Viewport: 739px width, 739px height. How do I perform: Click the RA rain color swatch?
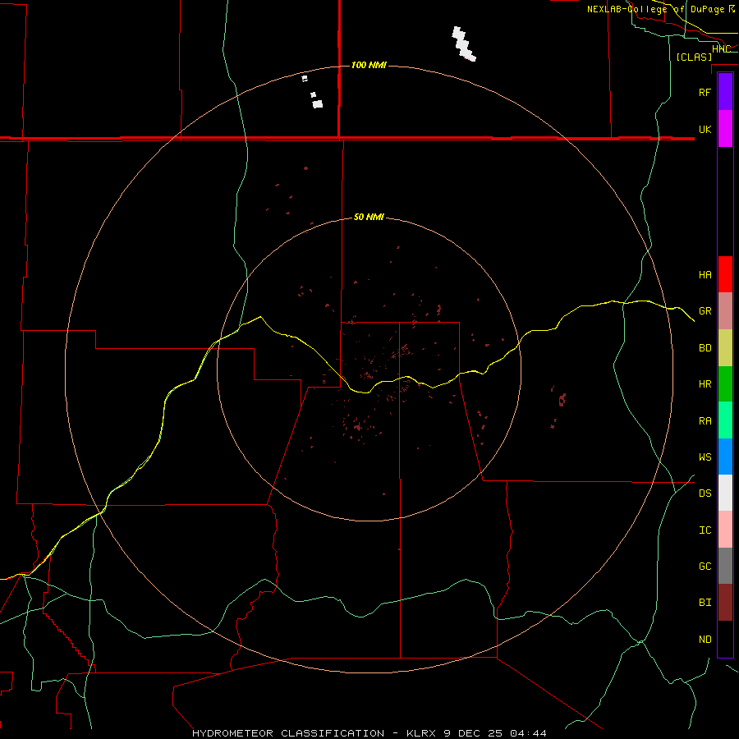(x=725, y=420)
